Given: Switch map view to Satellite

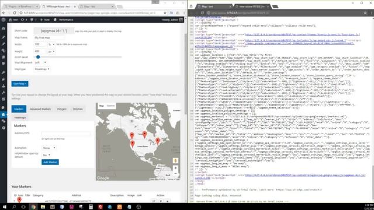Looking at the screenshot, I should [110, 106].
